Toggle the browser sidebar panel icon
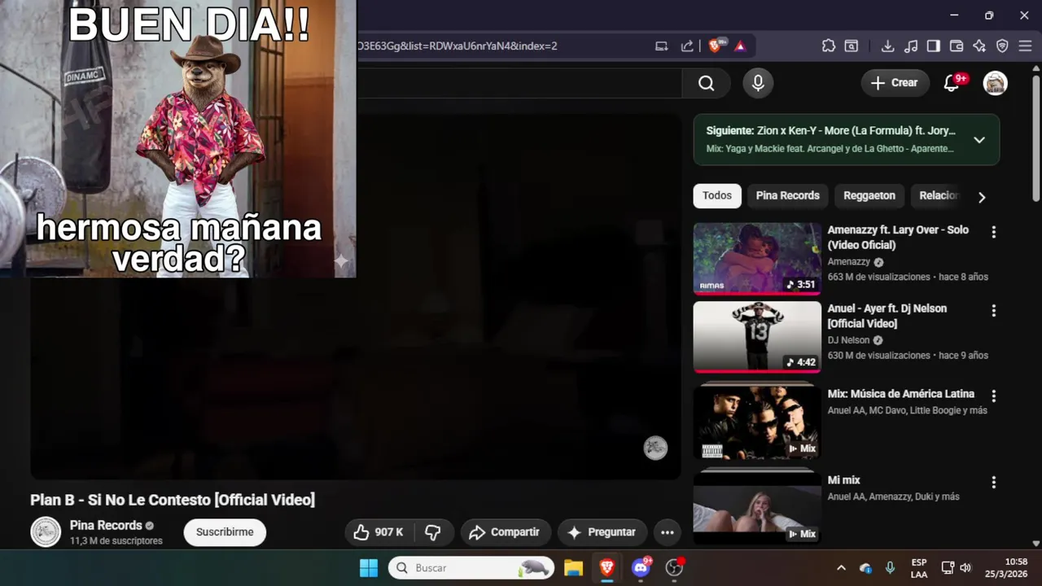The width and height of the screenshot is (1042, 586). tap(934, 46)
